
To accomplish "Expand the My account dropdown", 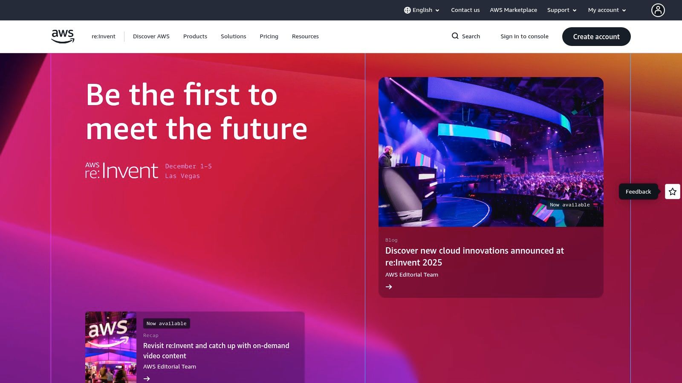I will pos(606,10).
